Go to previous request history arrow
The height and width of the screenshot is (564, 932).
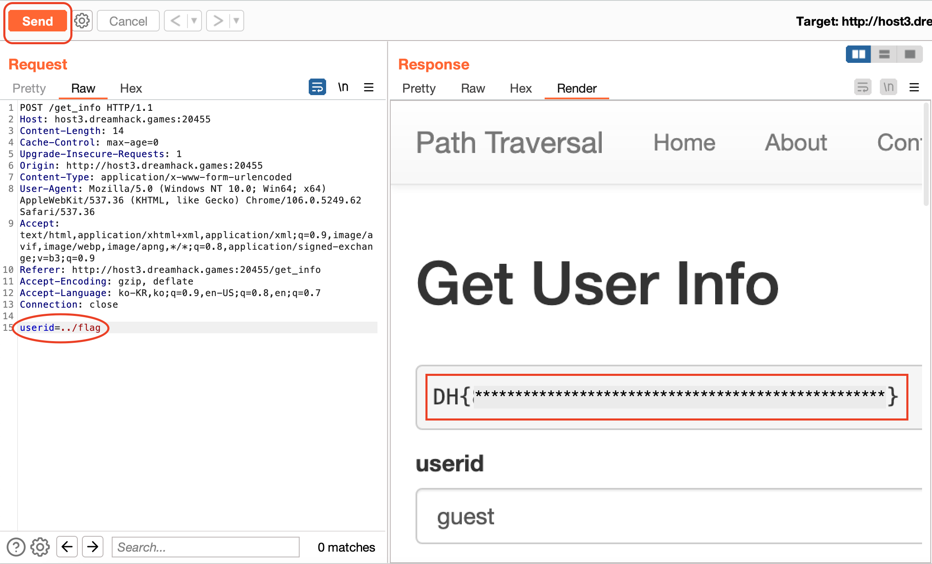(175, 21)
